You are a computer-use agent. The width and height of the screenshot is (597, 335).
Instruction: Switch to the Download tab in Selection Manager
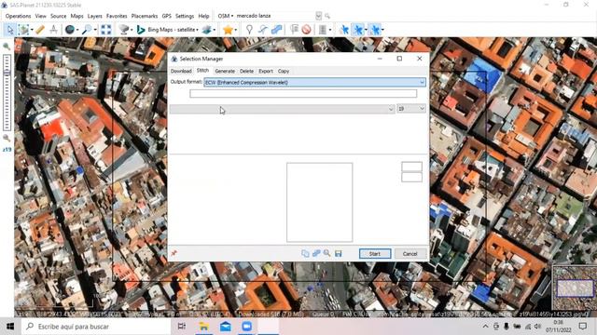pos(181,71)
